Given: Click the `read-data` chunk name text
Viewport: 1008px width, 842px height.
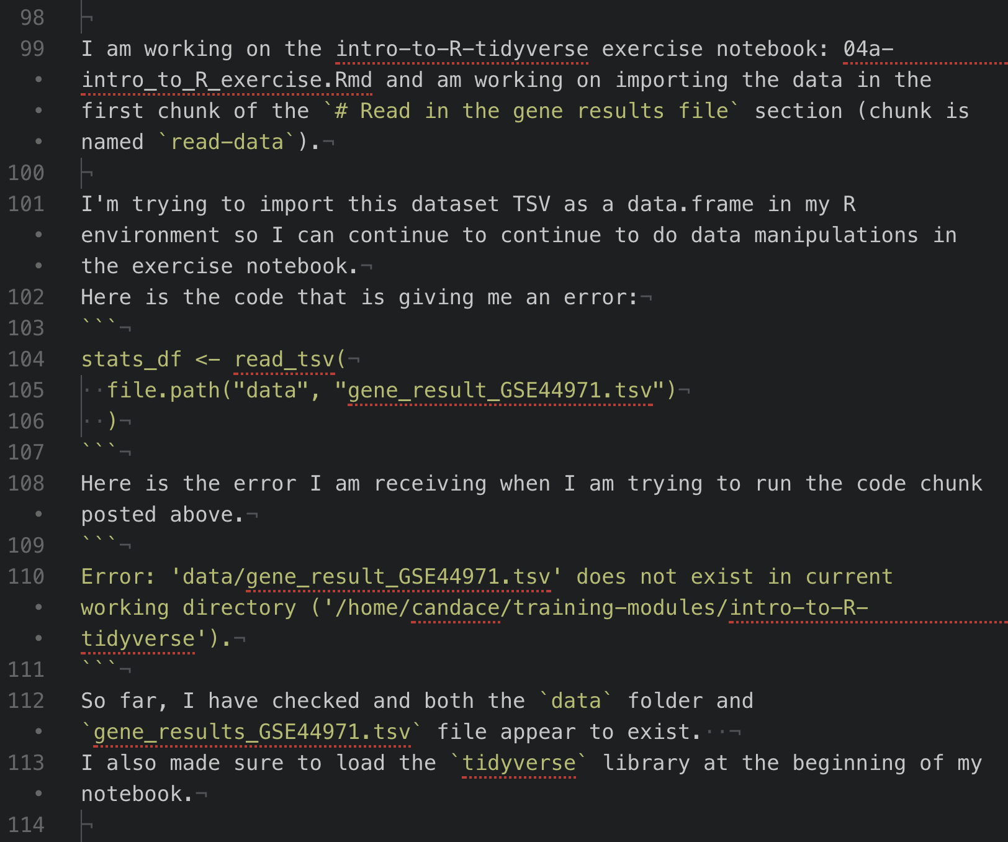Looking at the screenshot, I should [227, 142].
